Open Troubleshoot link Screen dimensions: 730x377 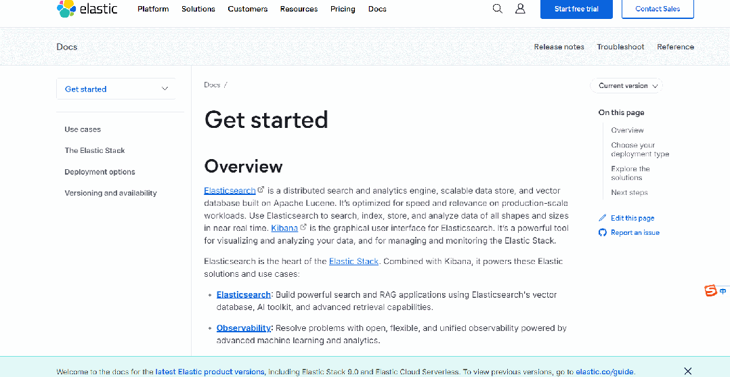pos(620,47)
